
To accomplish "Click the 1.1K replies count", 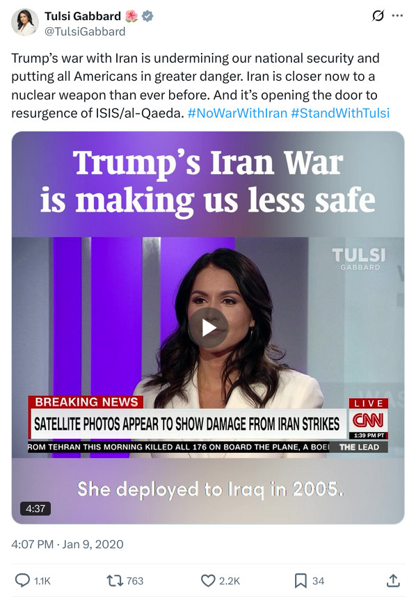I will coord(42,581).
